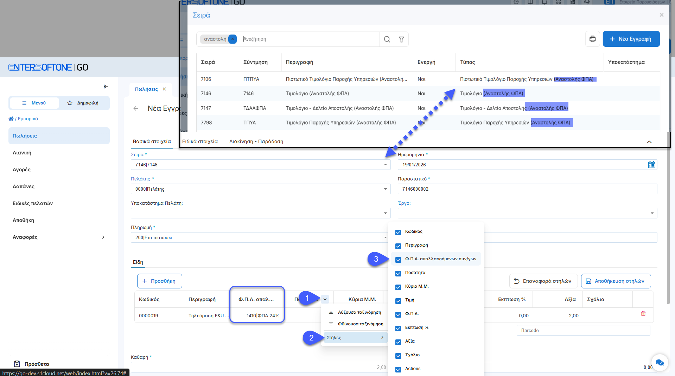The image size is (675, 376).
Task: Expand the Αναφορές sidebar section
Action: tap(103, 237)
